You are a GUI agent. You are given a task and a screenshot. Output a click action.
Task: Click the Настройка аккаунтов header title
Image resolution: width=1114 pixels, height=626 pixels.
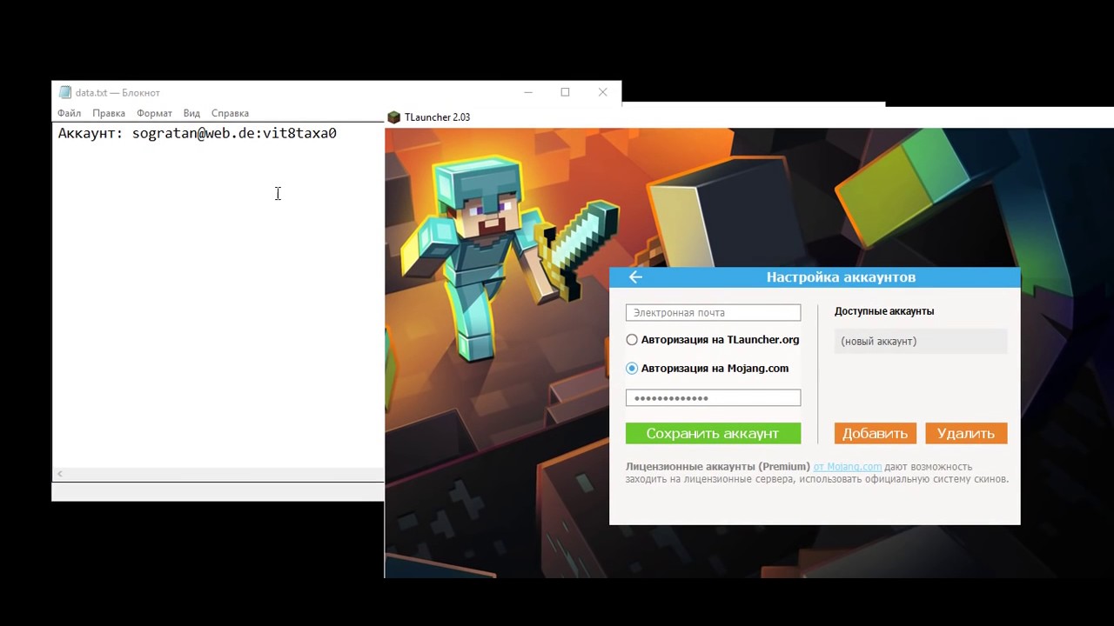pos(841,277)
